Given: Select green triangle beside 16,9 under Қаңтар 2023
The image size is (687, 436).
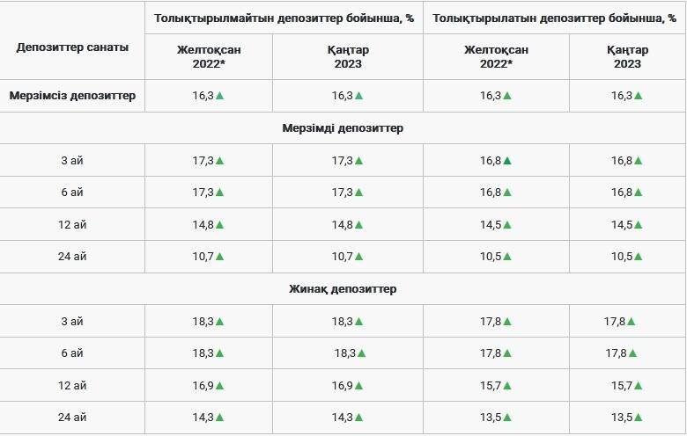Looking at the screenshot, I should point(359,385).
